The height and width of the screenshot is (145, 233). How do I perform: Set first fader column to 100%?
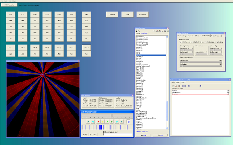[x=10, y=15]
